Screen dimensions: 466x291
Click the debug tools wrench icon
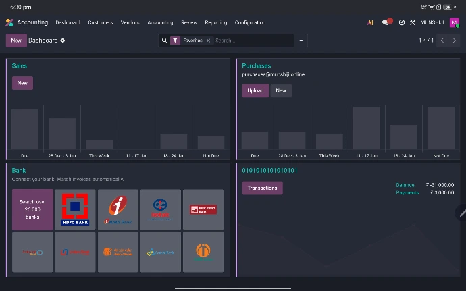412,22
